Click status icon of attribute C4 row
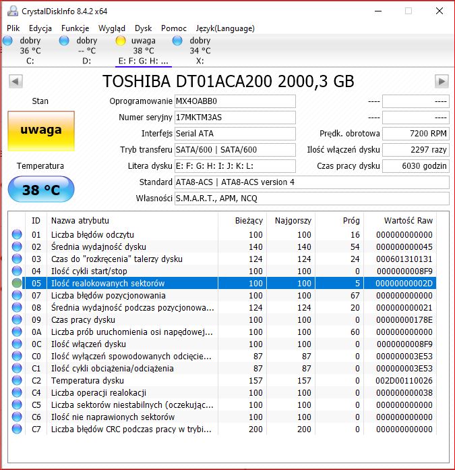The width and height of the screenshot is (455, 470). point(17,392)
